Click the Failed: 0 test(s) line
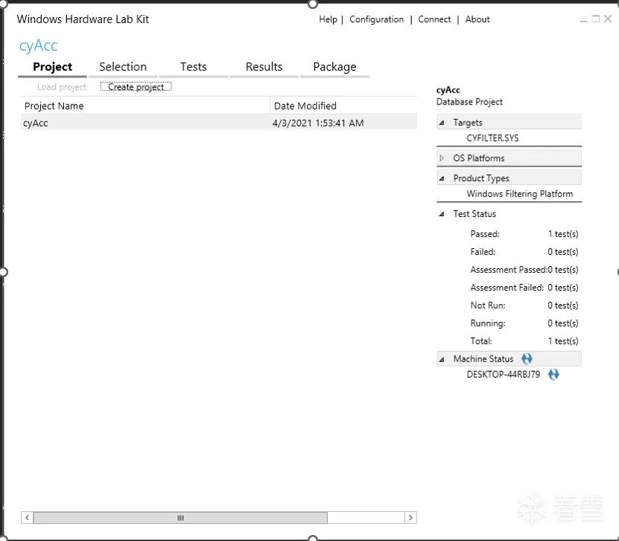Image resolution: width=619 pixels, height=541 pixels. (524, 252)
